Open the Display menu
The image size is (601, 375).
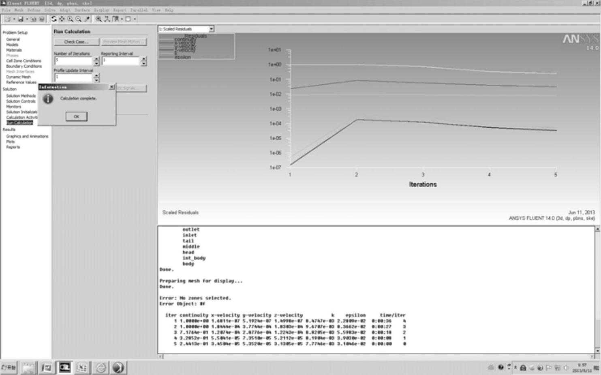pyautogui.click(x=101, y=10)
